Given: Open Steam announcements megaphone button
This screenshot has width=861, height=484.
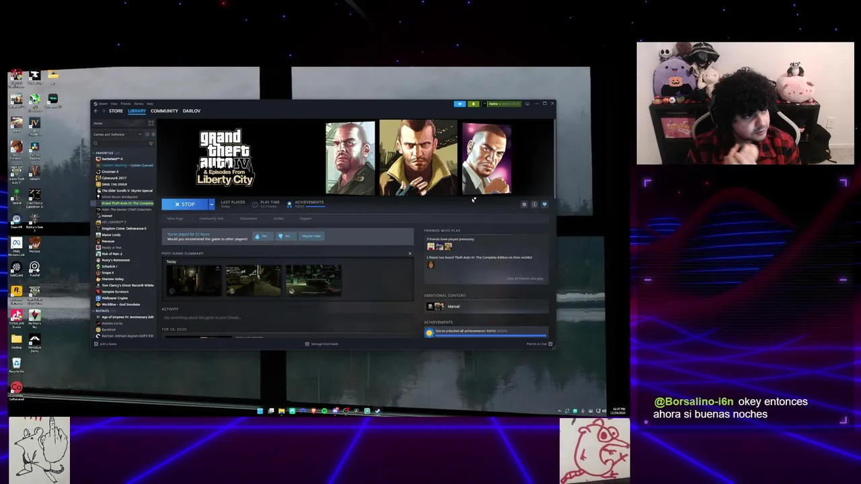Looking at the screenshot, I should coord(459,104).
